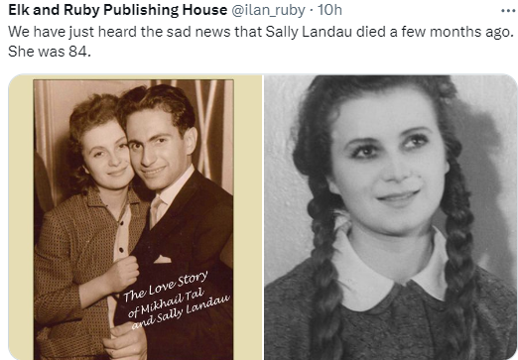Click "The Love Story" title on book cover
This screenshot has width=518, height=360.
coord(166,287)
